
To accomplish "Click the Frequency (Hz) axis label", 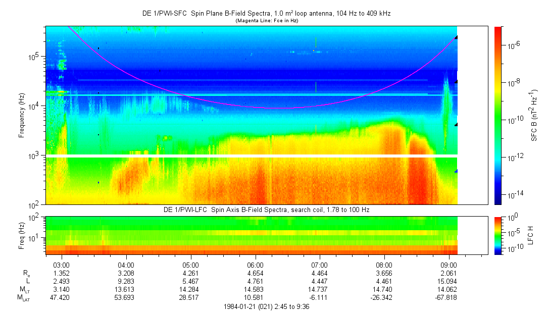I will (22, 116).
